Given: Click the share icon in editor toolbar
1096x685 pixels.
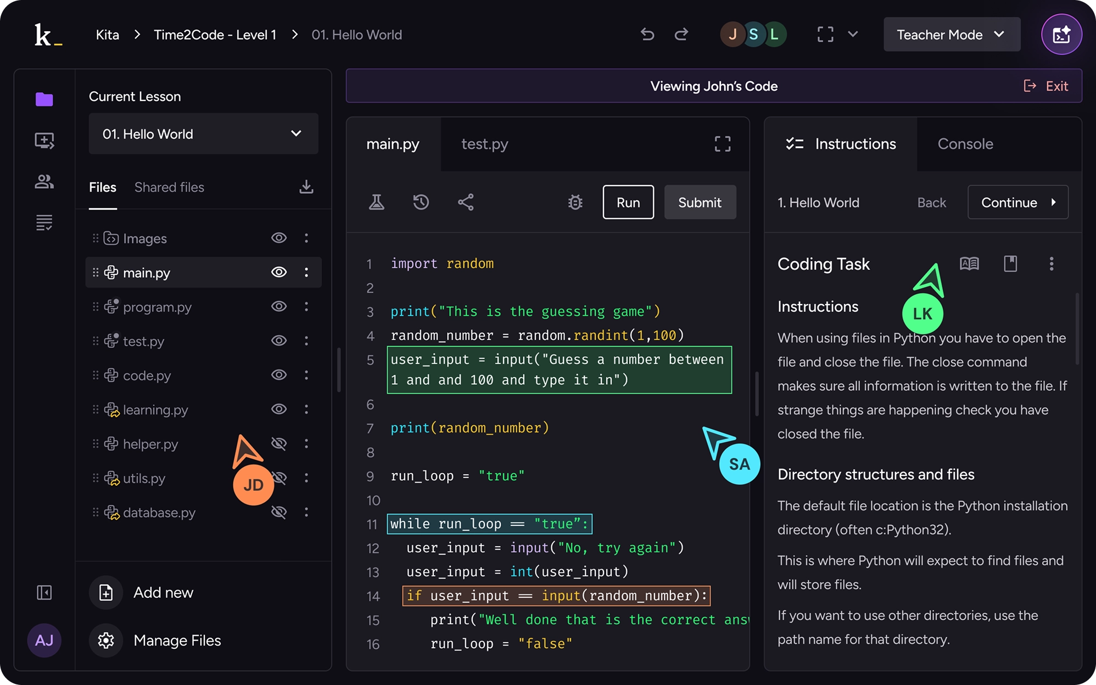Looking at the screenshot, I should [x=466, y=203].
